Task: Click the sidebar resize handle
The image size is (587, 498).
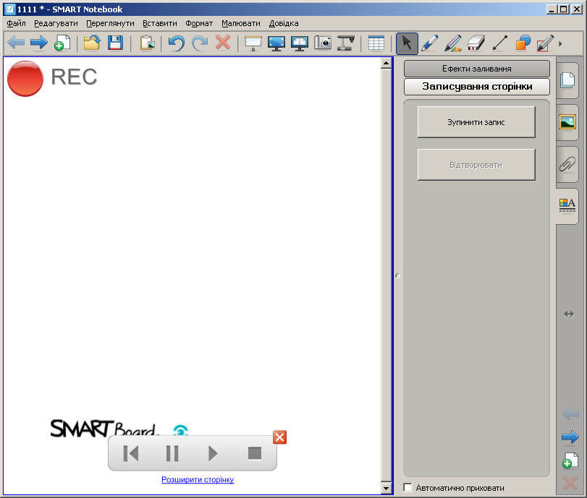Action: tap(397, 276)
